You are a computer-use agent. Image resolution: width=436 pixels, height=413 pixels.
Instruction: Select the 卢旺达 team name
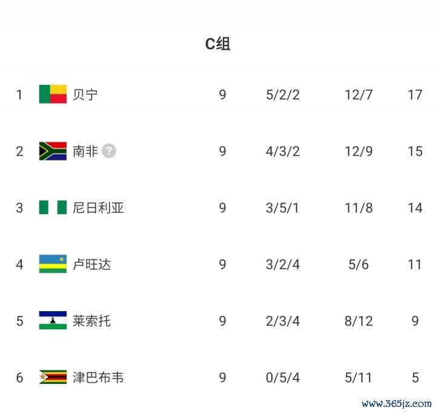pos(91,264)
